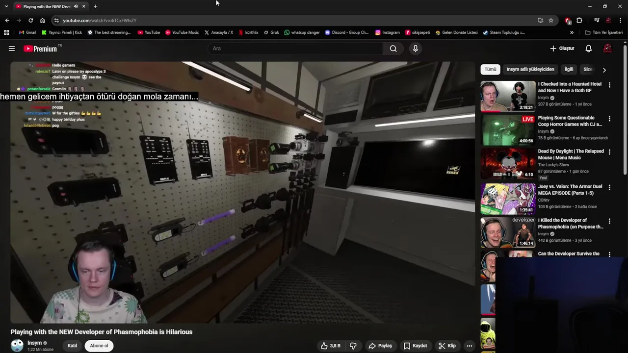The width and height of the screenshot is (628, 353).
Task: Open options for Dead By Daylight video
Action: click(x=609, y=152)
